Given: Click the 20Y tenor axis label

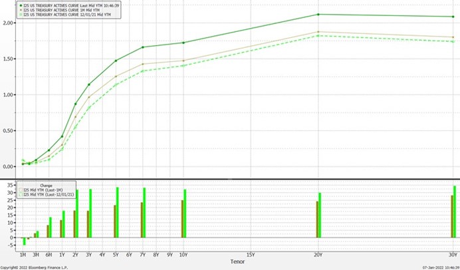Looking at the screenshot, I should click(318, 255).
